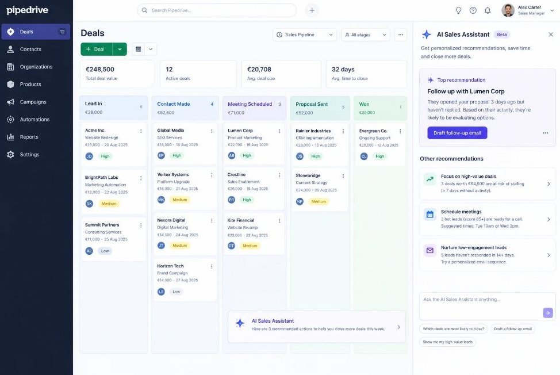The height and width of the screenshot is (375, 560).
Task: Select 'Draft a follow-up email' suggestion chip
Action: [x=512, y=328]
